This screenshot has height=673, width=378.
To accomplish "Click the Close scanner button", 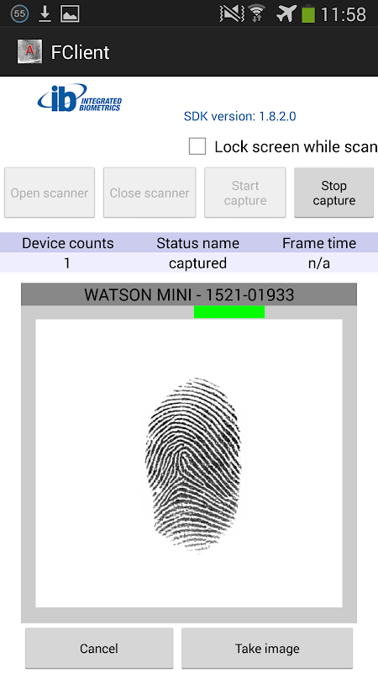I will click(x=150, y=193).
